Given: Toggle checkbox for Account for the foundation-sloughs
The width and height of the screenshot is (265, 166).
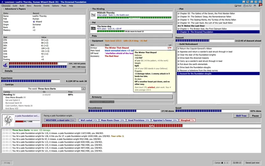Looking at the screenshot, I should click(x=178, y=74).
